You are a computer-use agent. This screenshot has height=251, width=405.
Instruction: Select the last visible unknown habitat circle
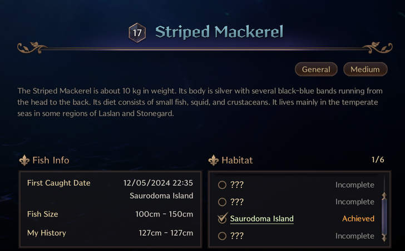pos(222,236)
